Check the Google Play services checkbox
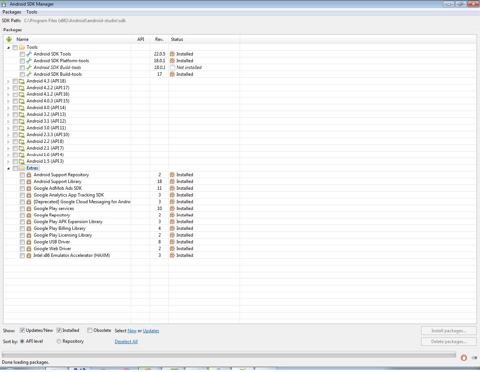Viewport: 480px width, 372px height. pos(22,209)
